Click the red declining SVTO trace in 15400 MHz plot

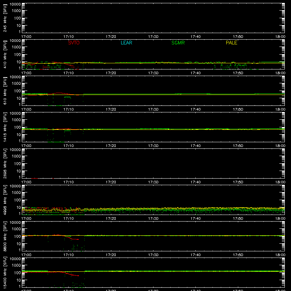pos(71,274)
